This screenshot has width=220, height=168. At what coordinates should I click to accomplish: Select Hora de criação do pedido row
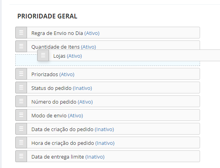[x=108, y=142]
